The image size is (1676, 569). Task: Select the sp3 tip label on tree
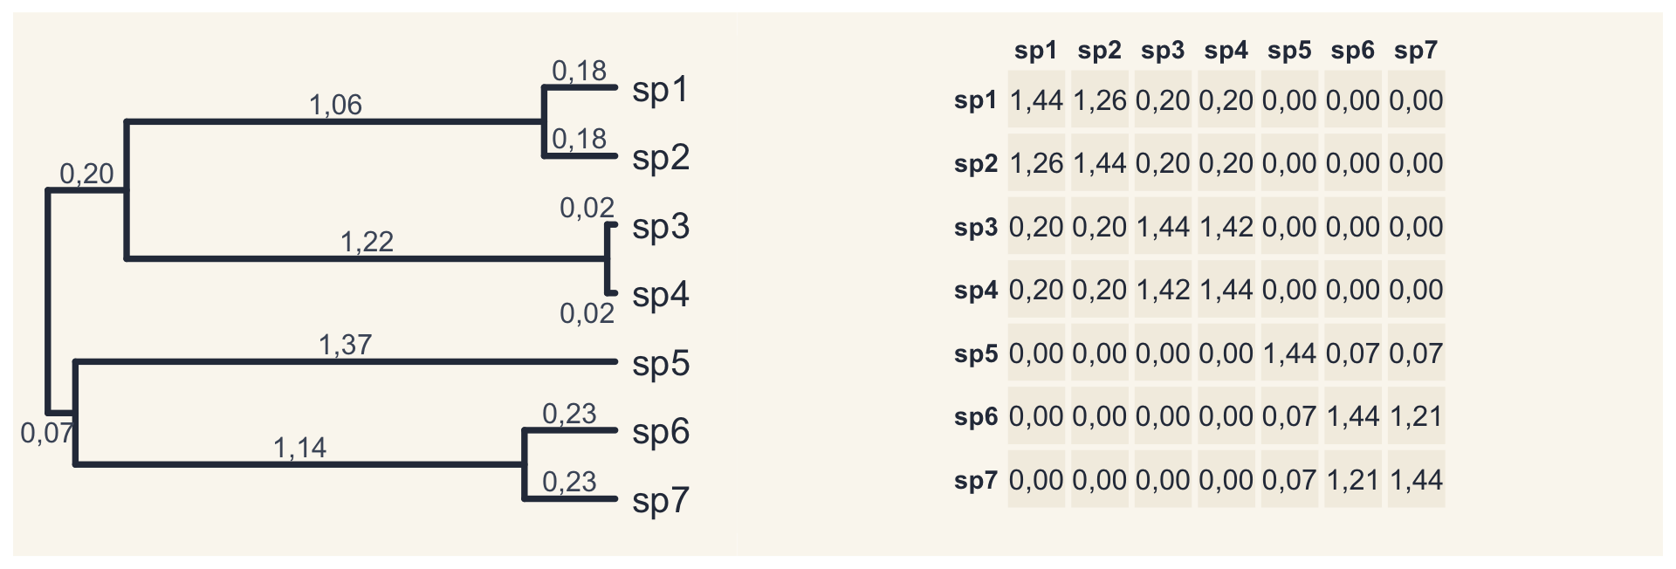pyautogui.click(x=661, y=227)
